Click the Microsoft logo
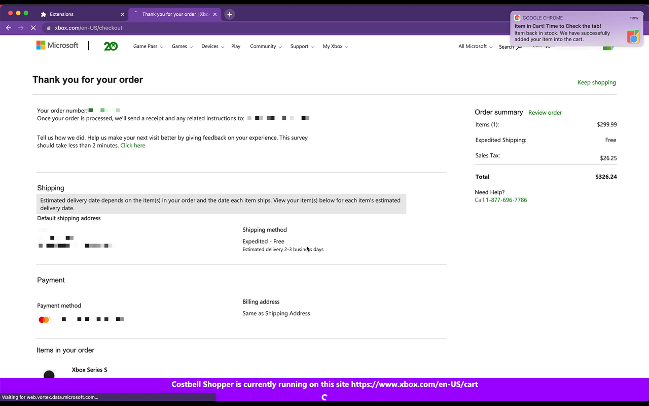This screenshot has height=406, width=649. (x=57, y=46)
